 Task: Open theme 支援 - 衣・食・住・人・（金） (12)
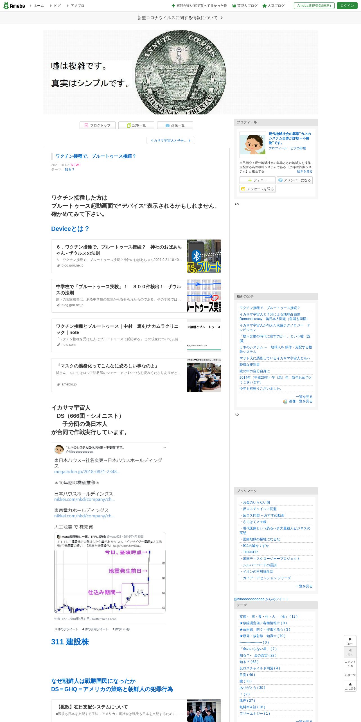click(x=269, y=617)
